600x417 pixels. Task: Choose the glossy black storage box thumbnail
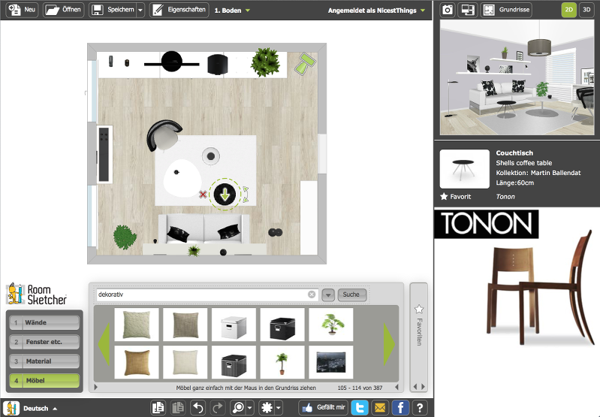tap(282, 325)
